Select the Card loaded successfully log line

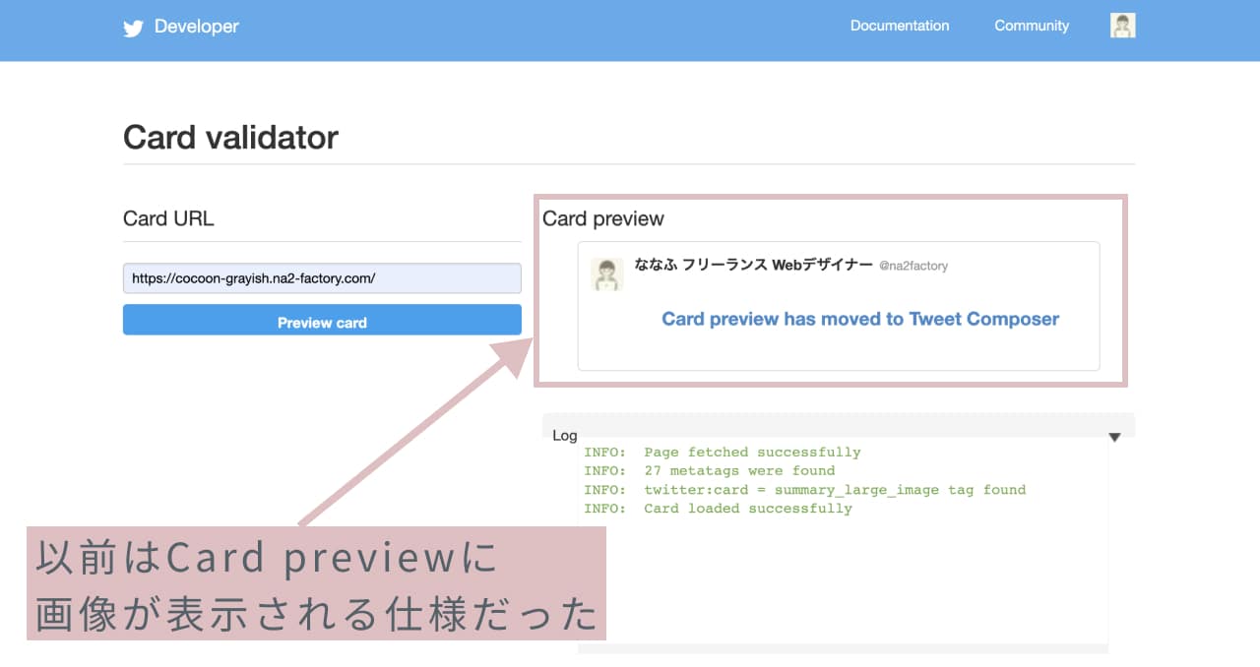[719, 509]
